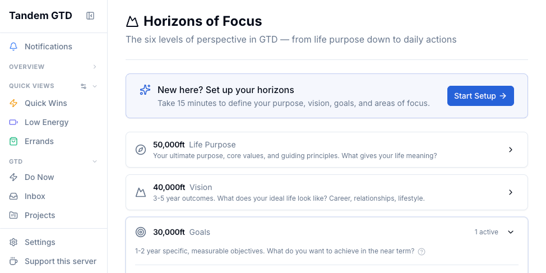
Task: Open the Settings gear icon
Action: pos(14,242)
